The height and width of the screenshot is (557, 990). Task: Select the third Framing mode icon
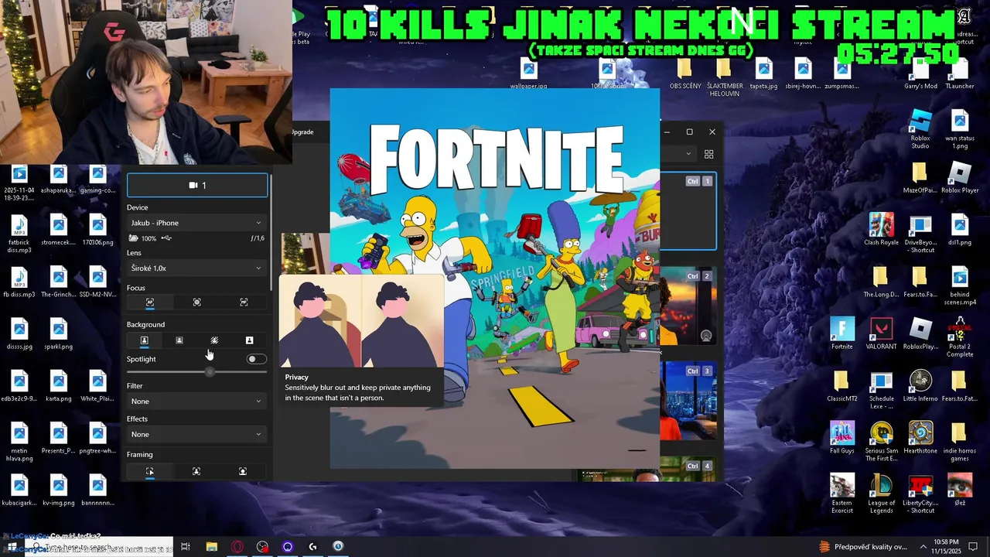[x=243, y=471]
